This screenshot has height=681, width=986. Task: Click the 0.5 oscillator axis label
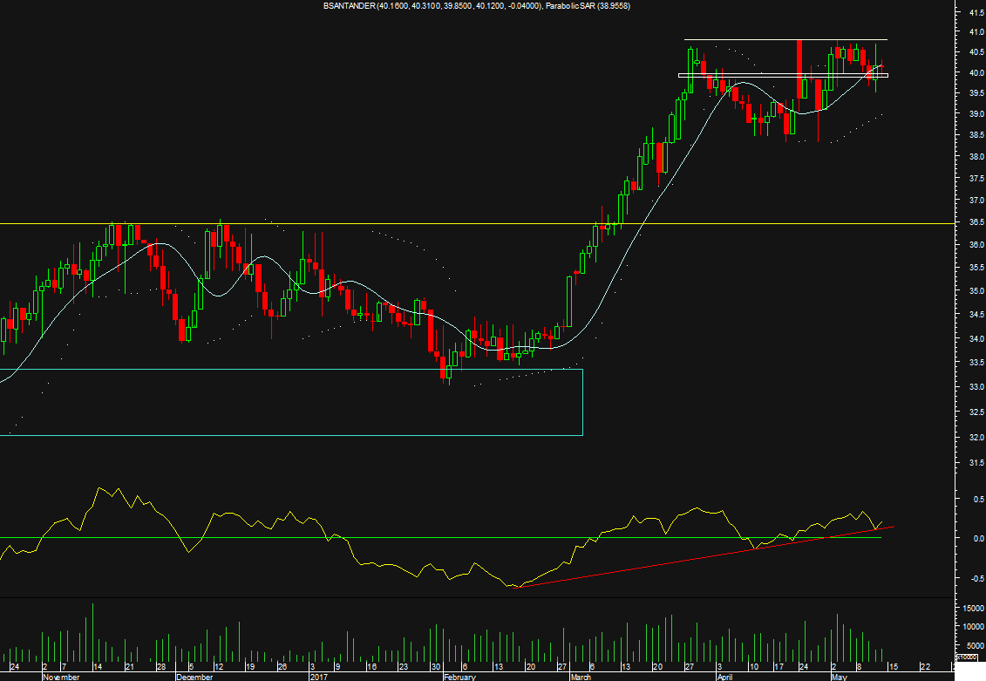coord(979,500)
